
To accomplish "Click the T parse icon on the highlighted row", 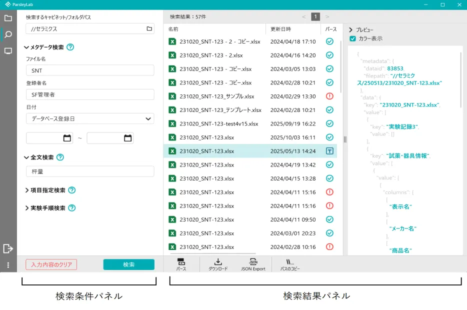I will pyautogui.click(x=329, y=151).
